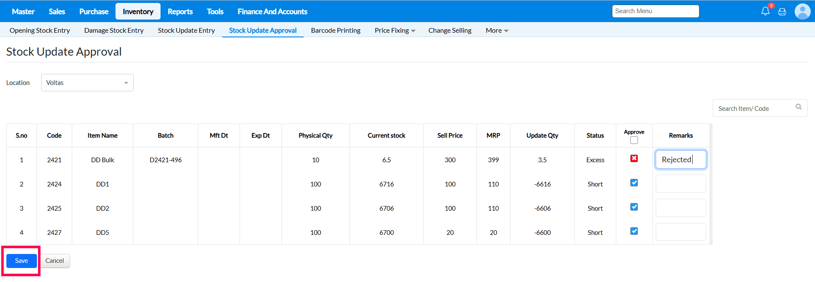Image resolution: width=815 pixels, height=282 pixels.
Task: Click the search magnifier icon for items
Action: click(x=798, y=107)
